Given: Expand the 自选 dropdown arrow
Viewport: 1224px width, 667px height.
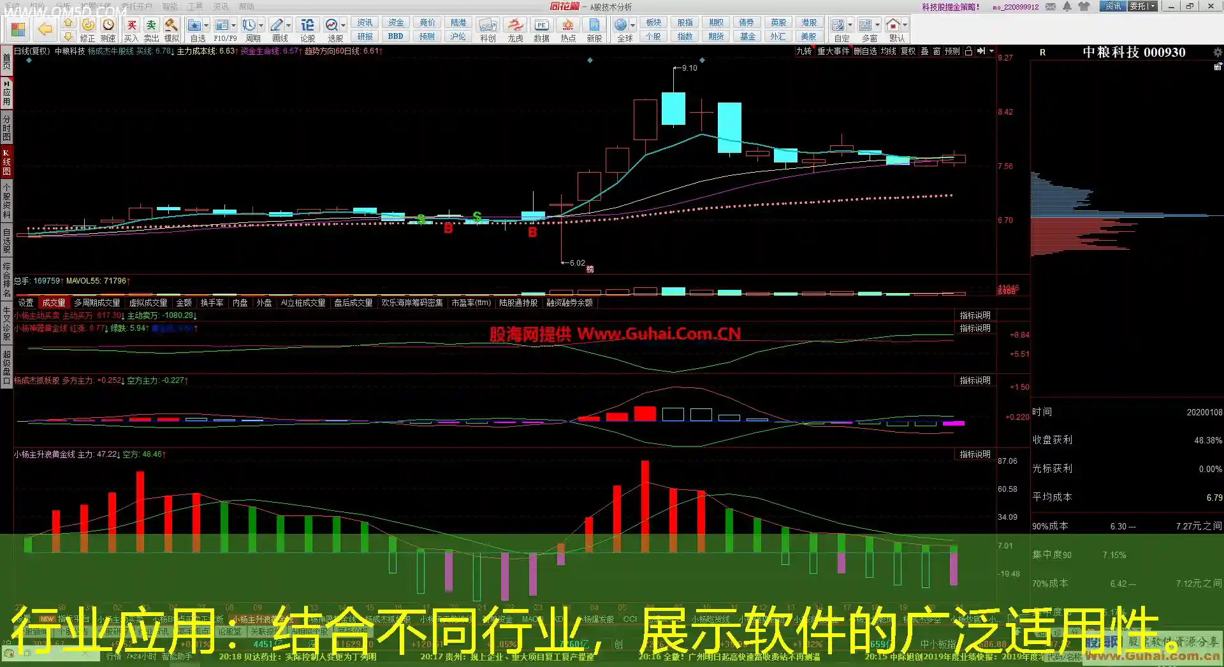Looking at the screenshot, I should (207, 25).
